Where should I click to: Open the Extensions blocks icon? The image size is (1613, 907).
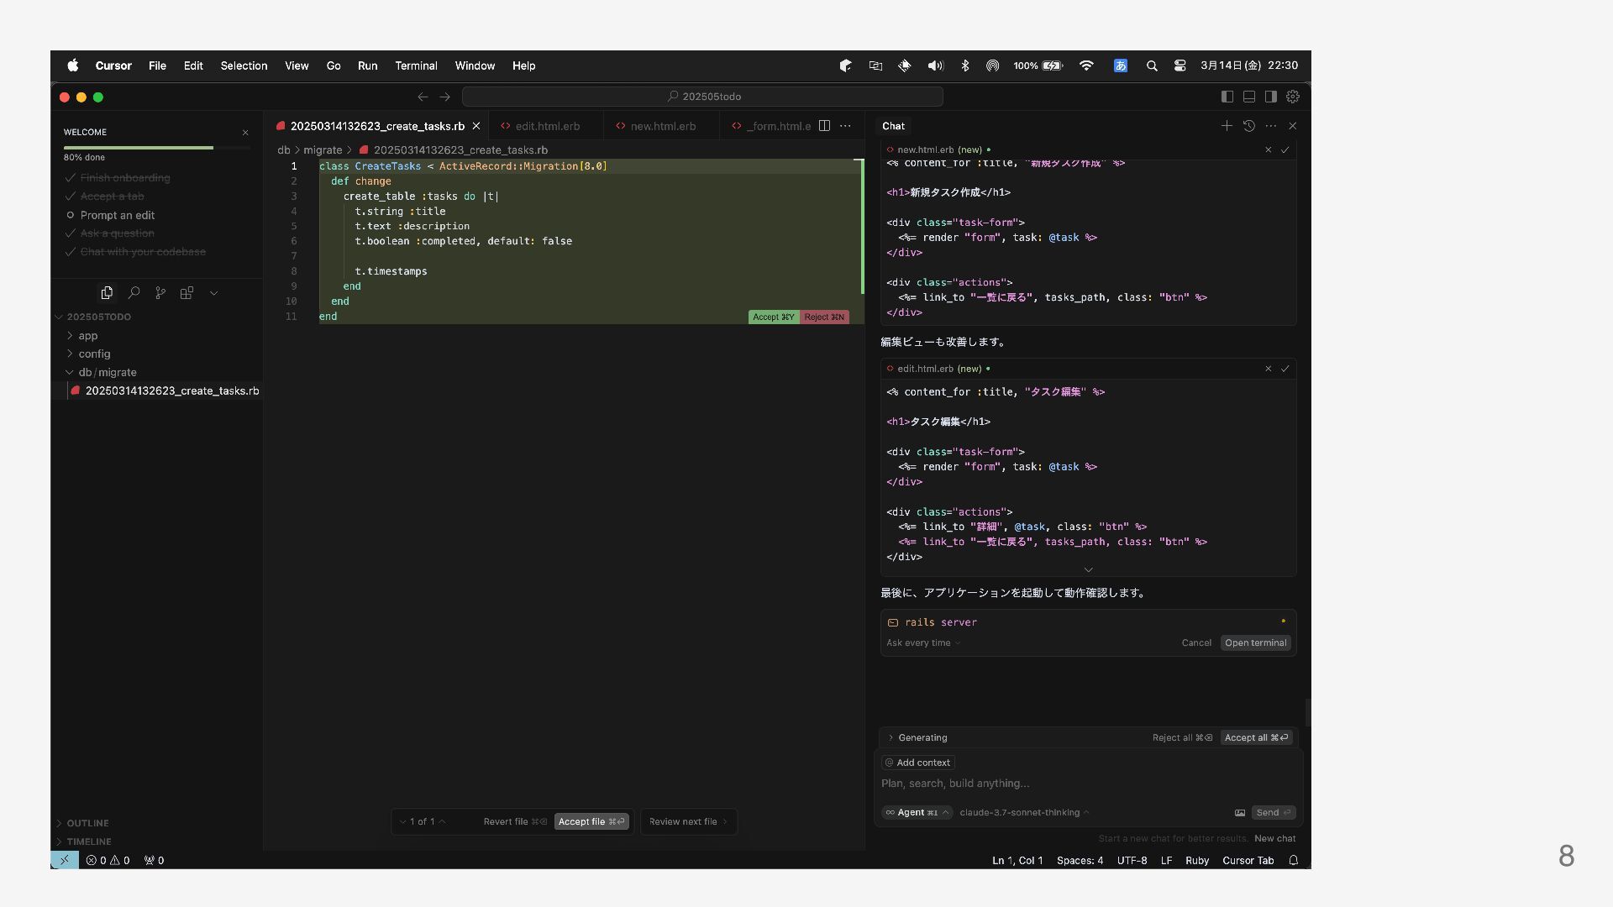coord(187,293)
